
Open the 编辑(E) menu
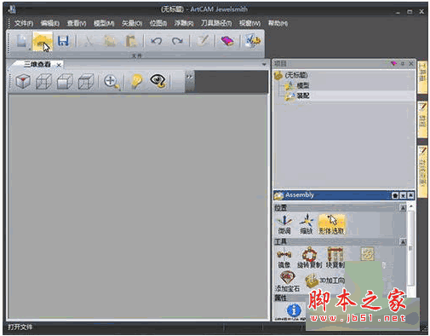[x=49, y=23]
